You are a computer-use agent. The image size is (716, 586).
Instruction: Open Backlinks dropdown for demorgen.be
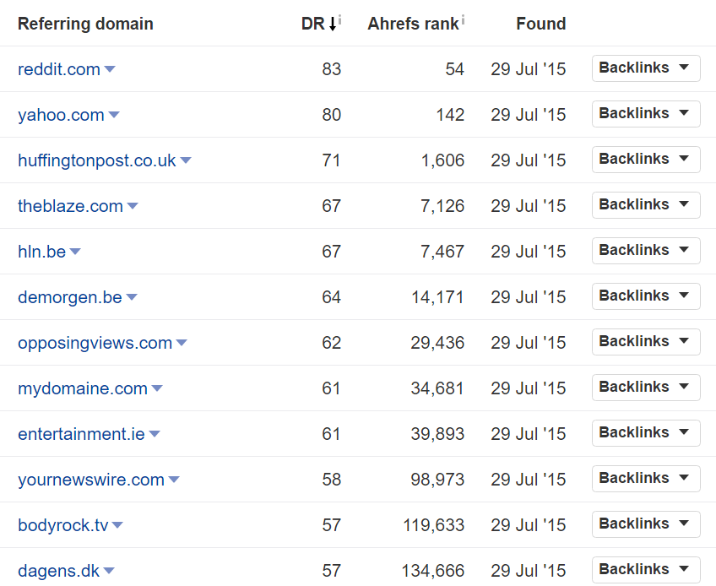[646, 296]
